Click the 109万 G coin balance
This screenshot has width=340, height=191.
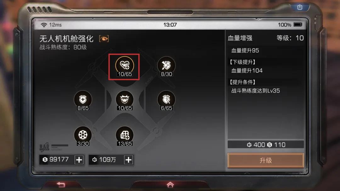[104, 160]
